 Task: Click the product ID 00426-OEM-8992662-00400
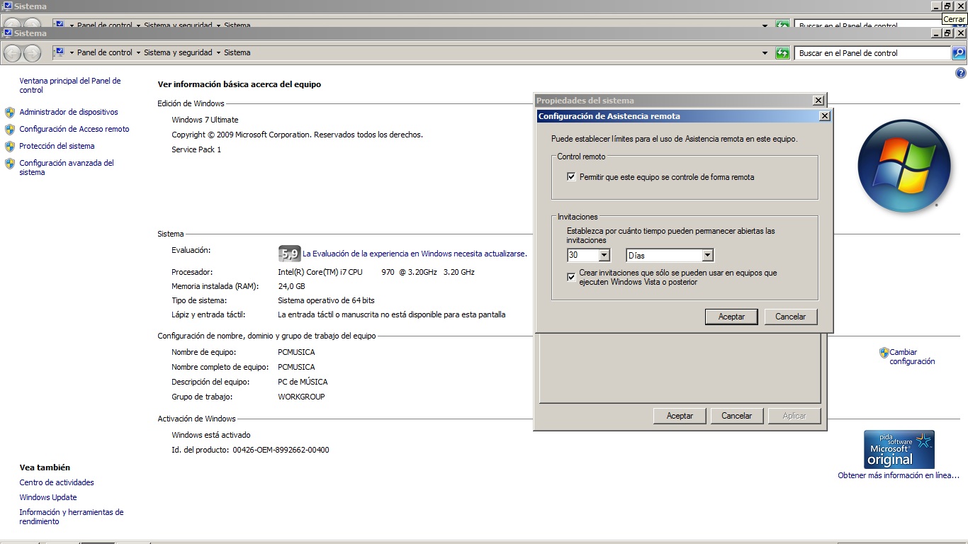tap(281, 450)
